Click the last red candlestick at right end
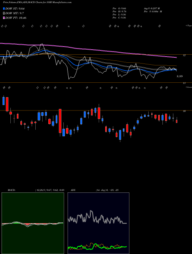192x254 pixels. pos(177,121)
